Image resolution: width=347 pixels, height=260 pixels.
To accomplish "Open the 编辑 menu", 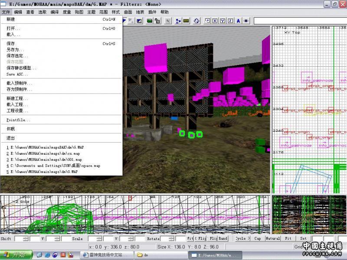I will tap(18, 12).
